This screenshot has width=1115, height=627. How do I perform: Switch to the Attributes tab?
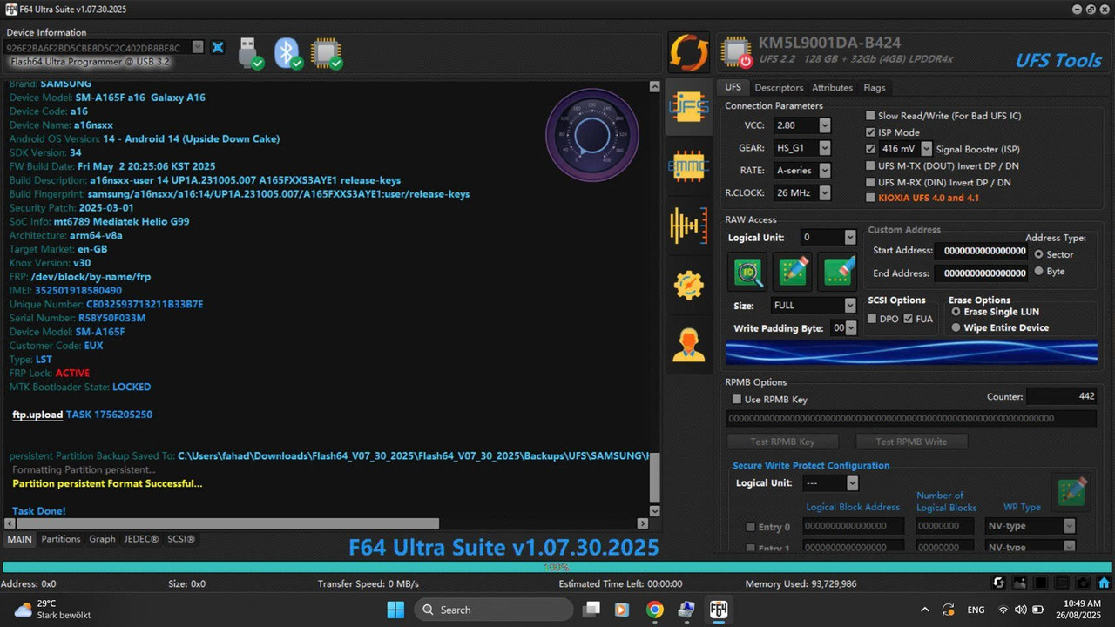[832, 88]
